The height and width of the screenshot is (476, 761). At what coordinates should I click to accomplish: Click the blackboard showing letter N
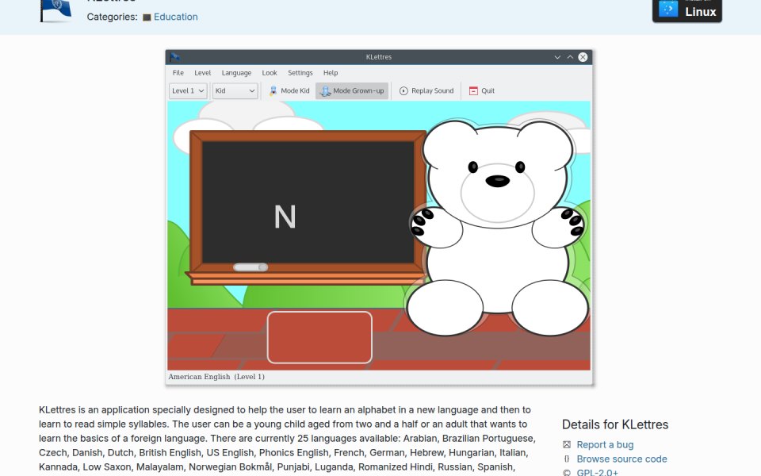pos(308,202)
